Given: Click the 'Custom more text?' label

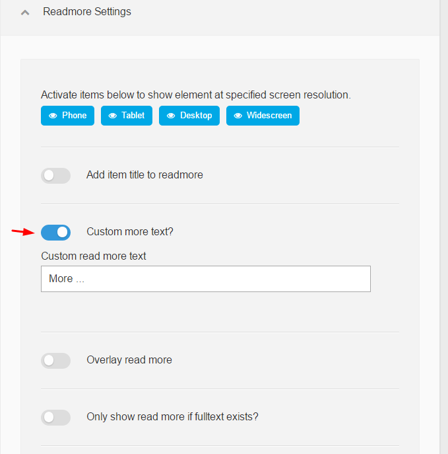Looking at the screenshot, I should click(130, 232).
